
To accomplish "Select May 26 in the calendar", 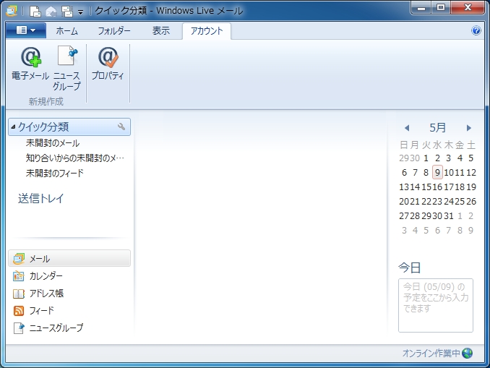I will [471, 202].
